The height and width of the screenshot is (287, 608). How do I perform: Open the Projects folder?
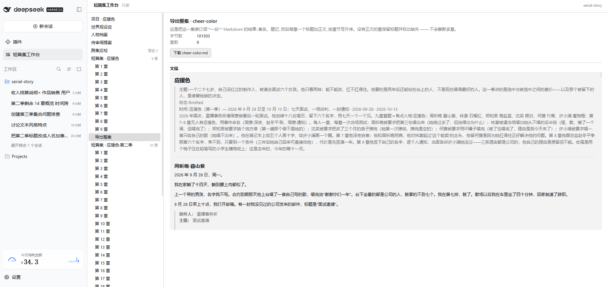[43, 156]
